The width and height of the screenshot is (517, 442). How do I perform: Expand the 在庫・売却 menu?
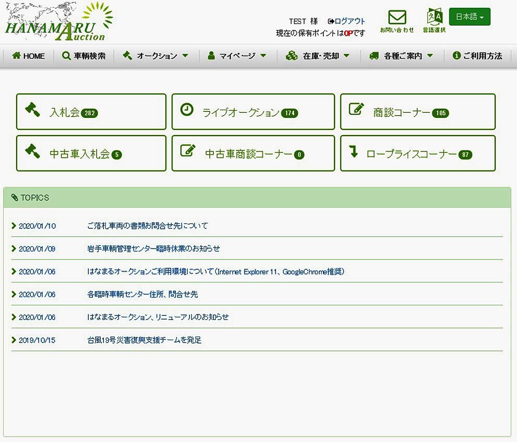pos(317,56)
